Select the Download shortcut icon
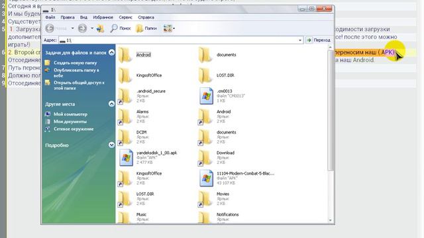Viewport: 424px width, 238px height. pyautogui.click(x=205, y=158)
